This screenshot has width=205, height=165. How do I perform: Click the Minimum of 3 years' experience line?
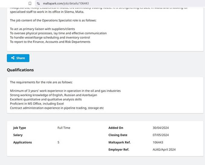click(x=65, y=91)
